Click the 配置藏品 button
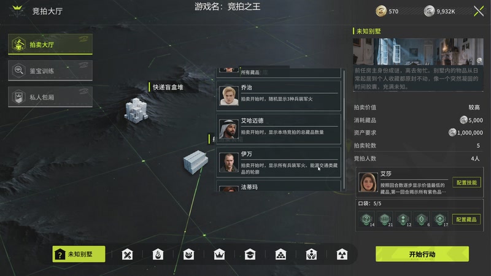Image resolution: width=491 pixels, height=276 pixels. 466,220
